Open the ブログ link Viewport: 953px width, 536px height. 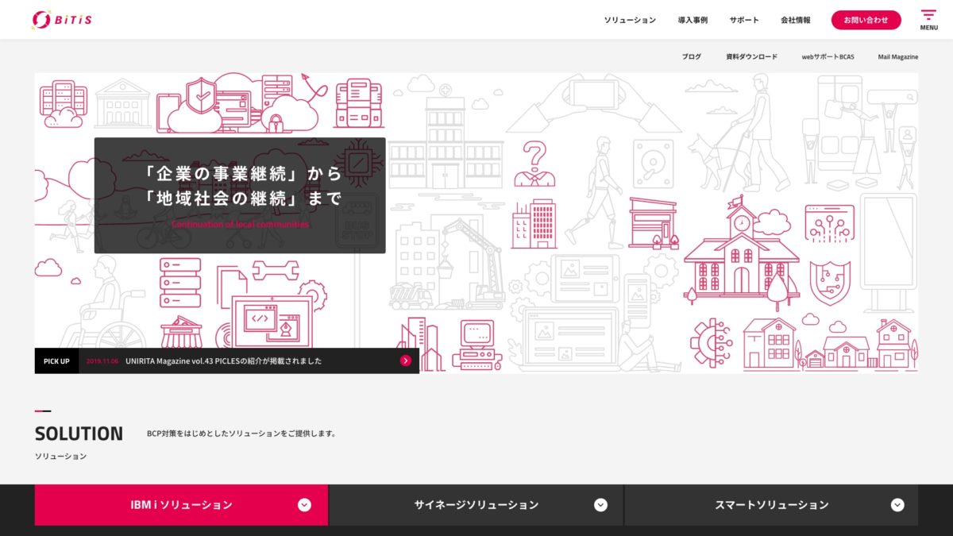click(691, 57)
